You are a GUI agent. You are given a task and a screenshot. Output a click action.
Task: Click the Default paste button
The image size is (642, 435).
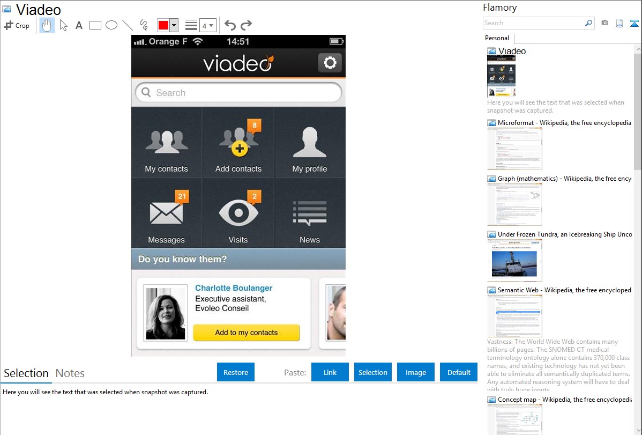(459, 372)
